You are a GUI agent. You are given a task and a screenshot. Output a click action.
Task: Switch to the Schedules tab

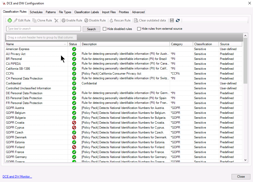pyautogui.click(x=36, y=12)
